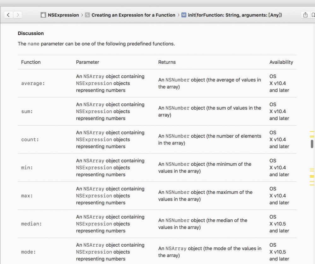Click the 'Returns' column header

tap(167, 62)
